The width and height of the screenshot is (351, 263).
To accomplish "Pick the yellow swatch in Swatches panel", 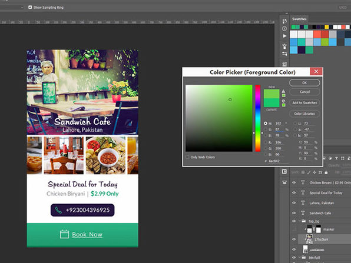I will [x=327, y=27].
